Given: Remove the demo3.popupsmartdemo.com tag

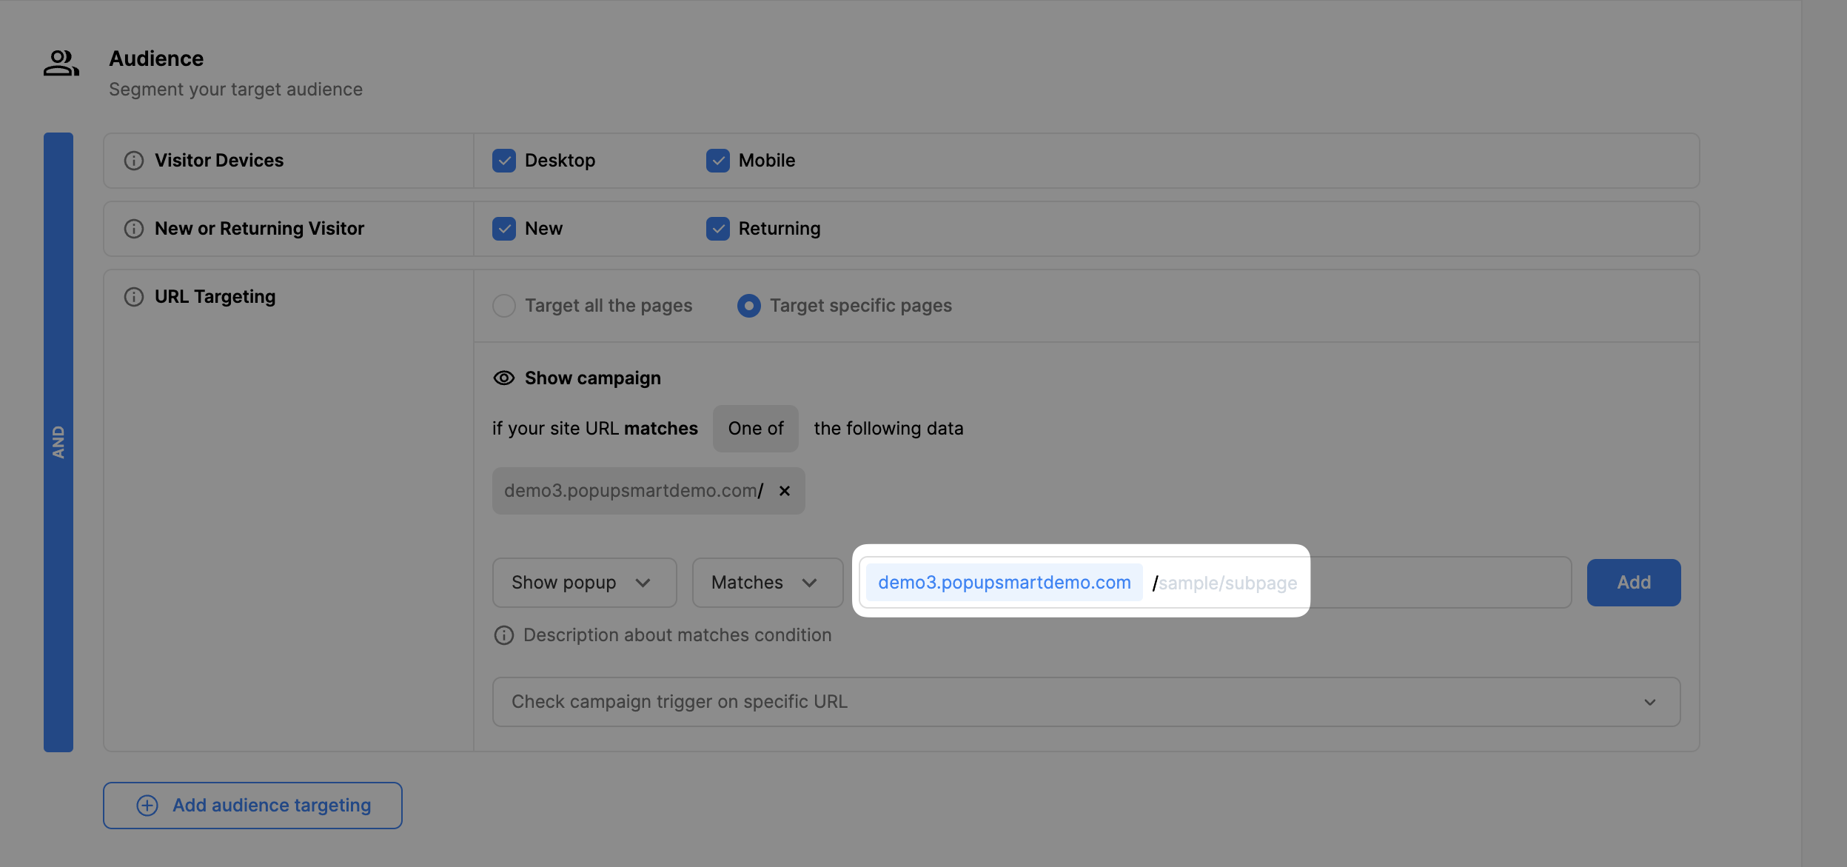Looking at the screenshot, I should coord(783,490).
